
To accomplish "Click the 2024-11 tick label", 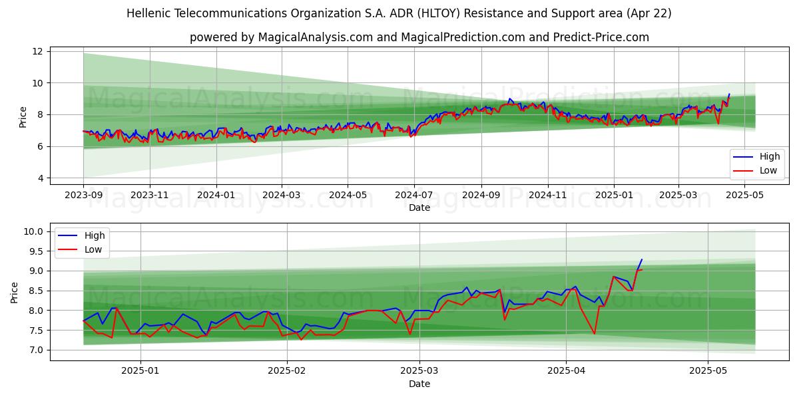I will click(x=548, y=196).
